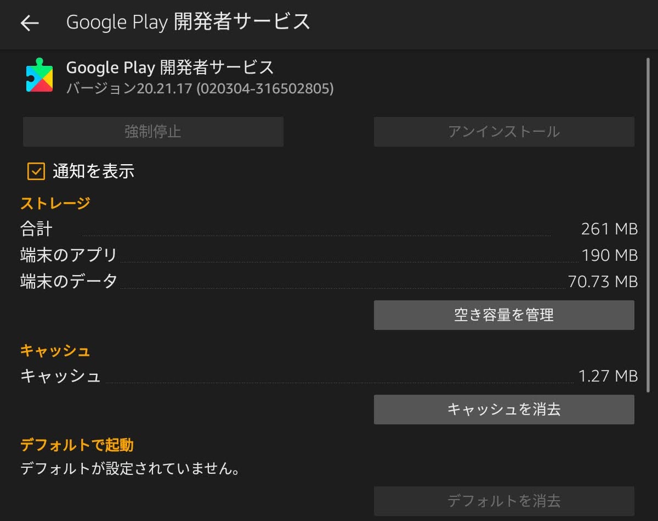Select the 合計 261 MB row
Viewport: 658px width, 521px height.
tap(329, 229)
